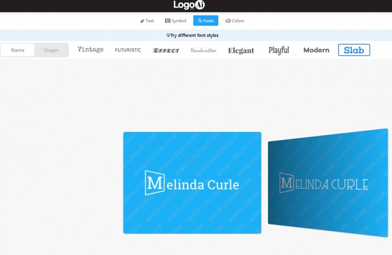Click the picture icon beside Symbol
392x255 pixels.
tap(167, 21)
